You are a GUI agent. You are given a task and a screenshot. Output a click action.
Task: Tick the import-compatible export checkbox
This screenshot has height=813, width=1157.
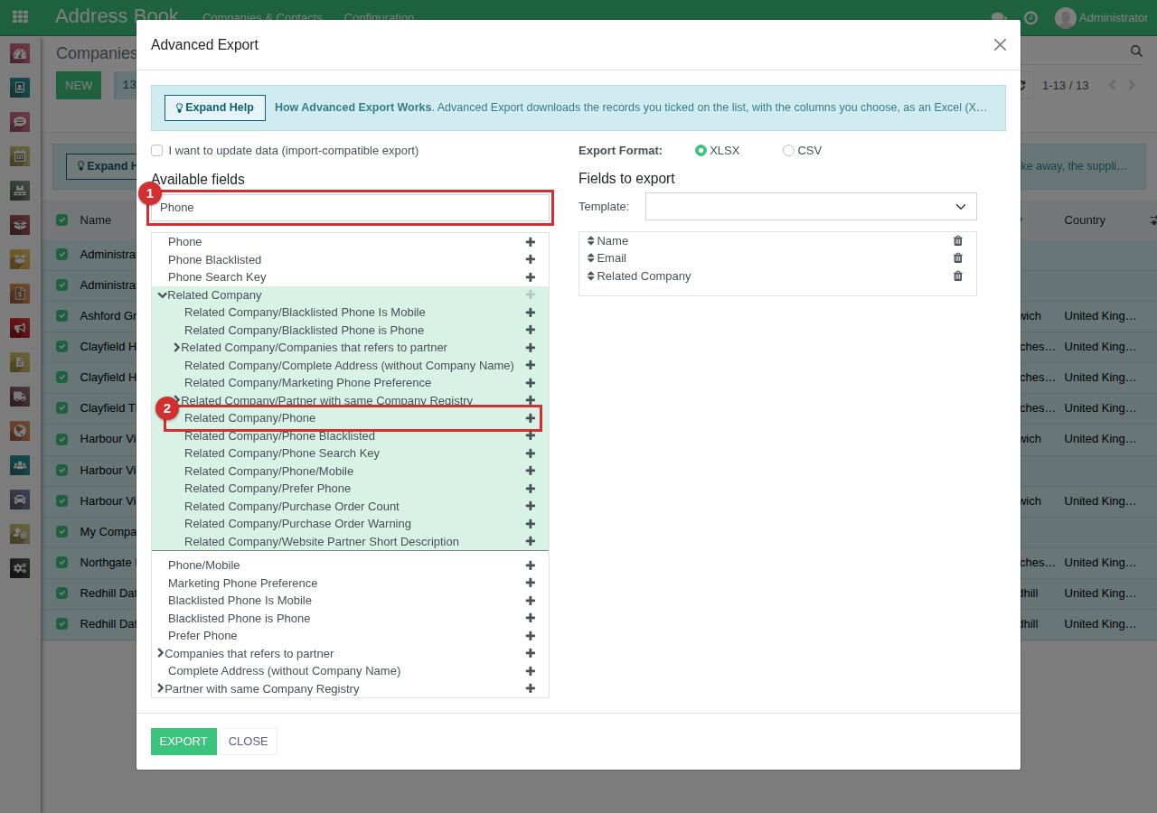coord(157,151)
